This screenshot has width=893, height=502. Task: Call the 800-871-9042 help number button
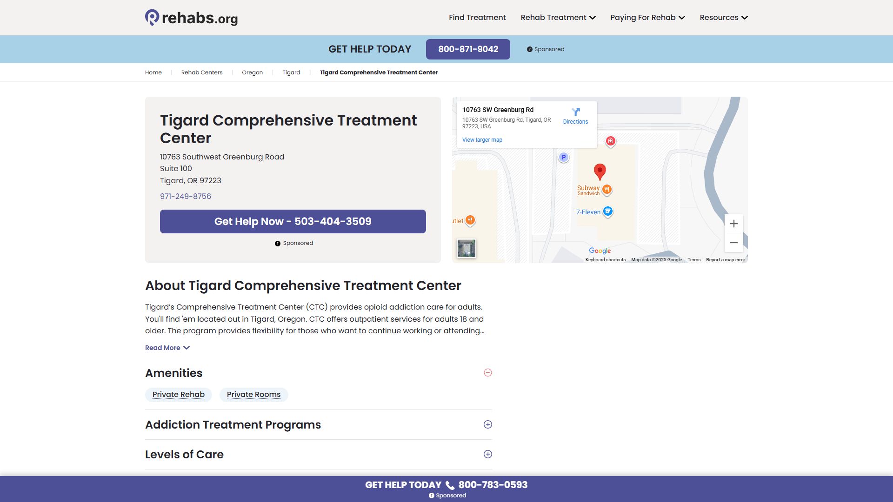pyautogui.click(x=468, y=49)
